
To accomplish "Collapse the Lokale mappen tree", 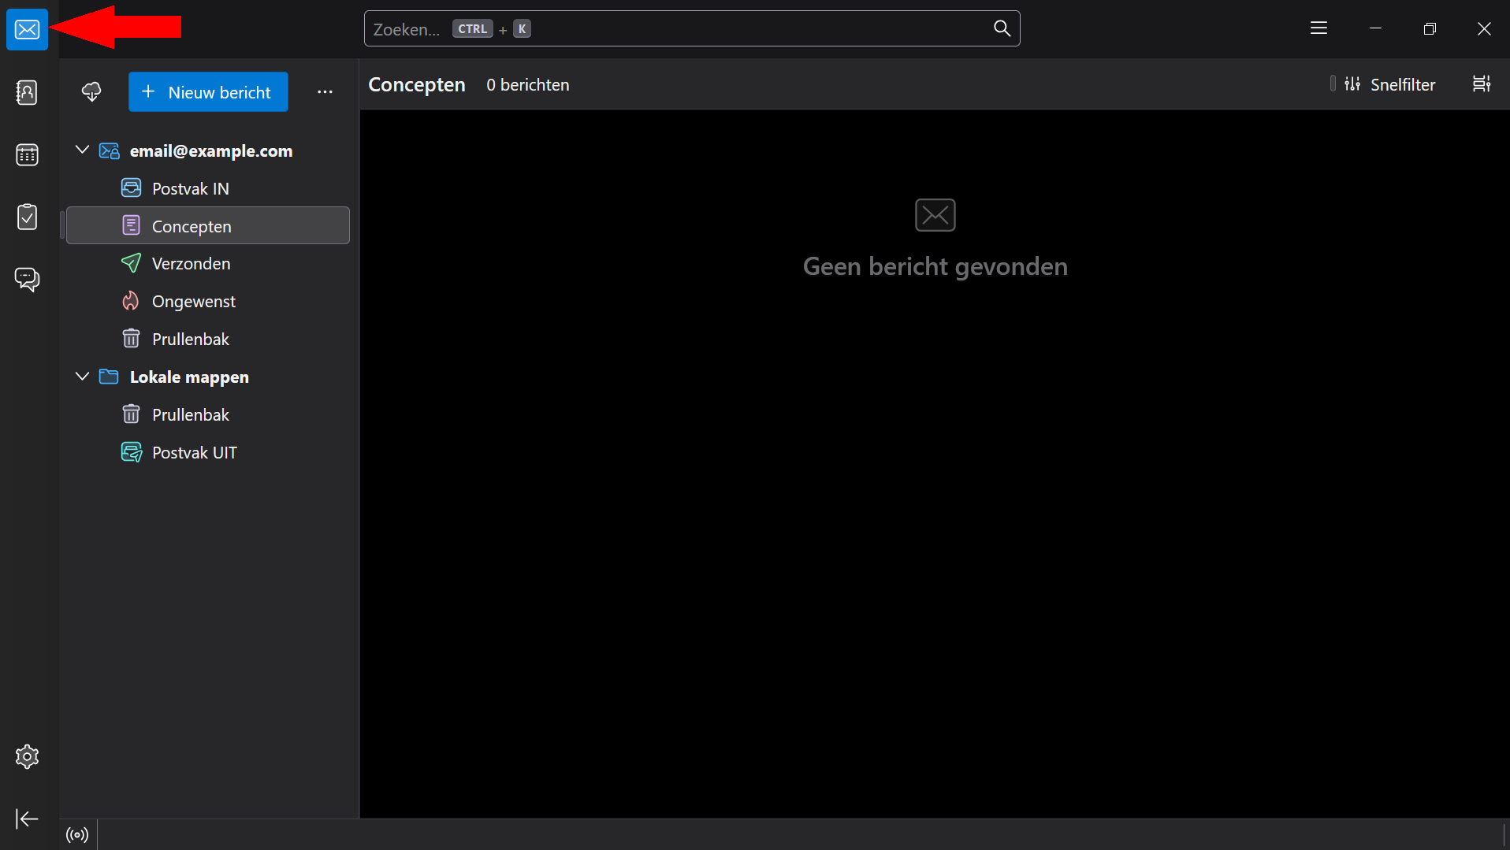I will tap(82, 377).
